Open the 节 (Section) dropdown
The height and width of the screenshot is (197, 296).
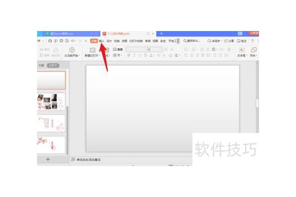118,55
